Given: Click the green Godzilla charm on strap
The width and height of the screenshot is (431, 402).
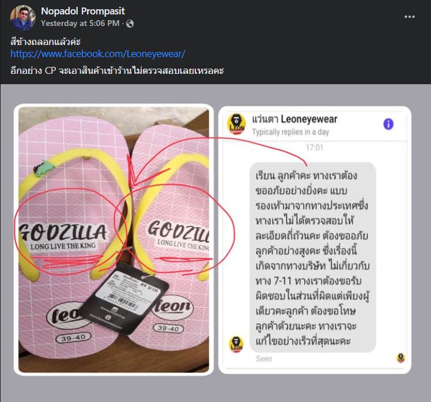Looking at the screenshot, I should [43, 168].
